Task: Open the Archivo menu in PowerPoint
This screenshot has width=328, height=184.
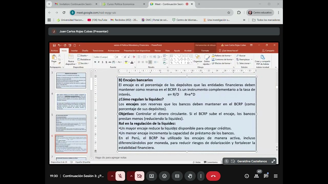Action: (54, 51)
